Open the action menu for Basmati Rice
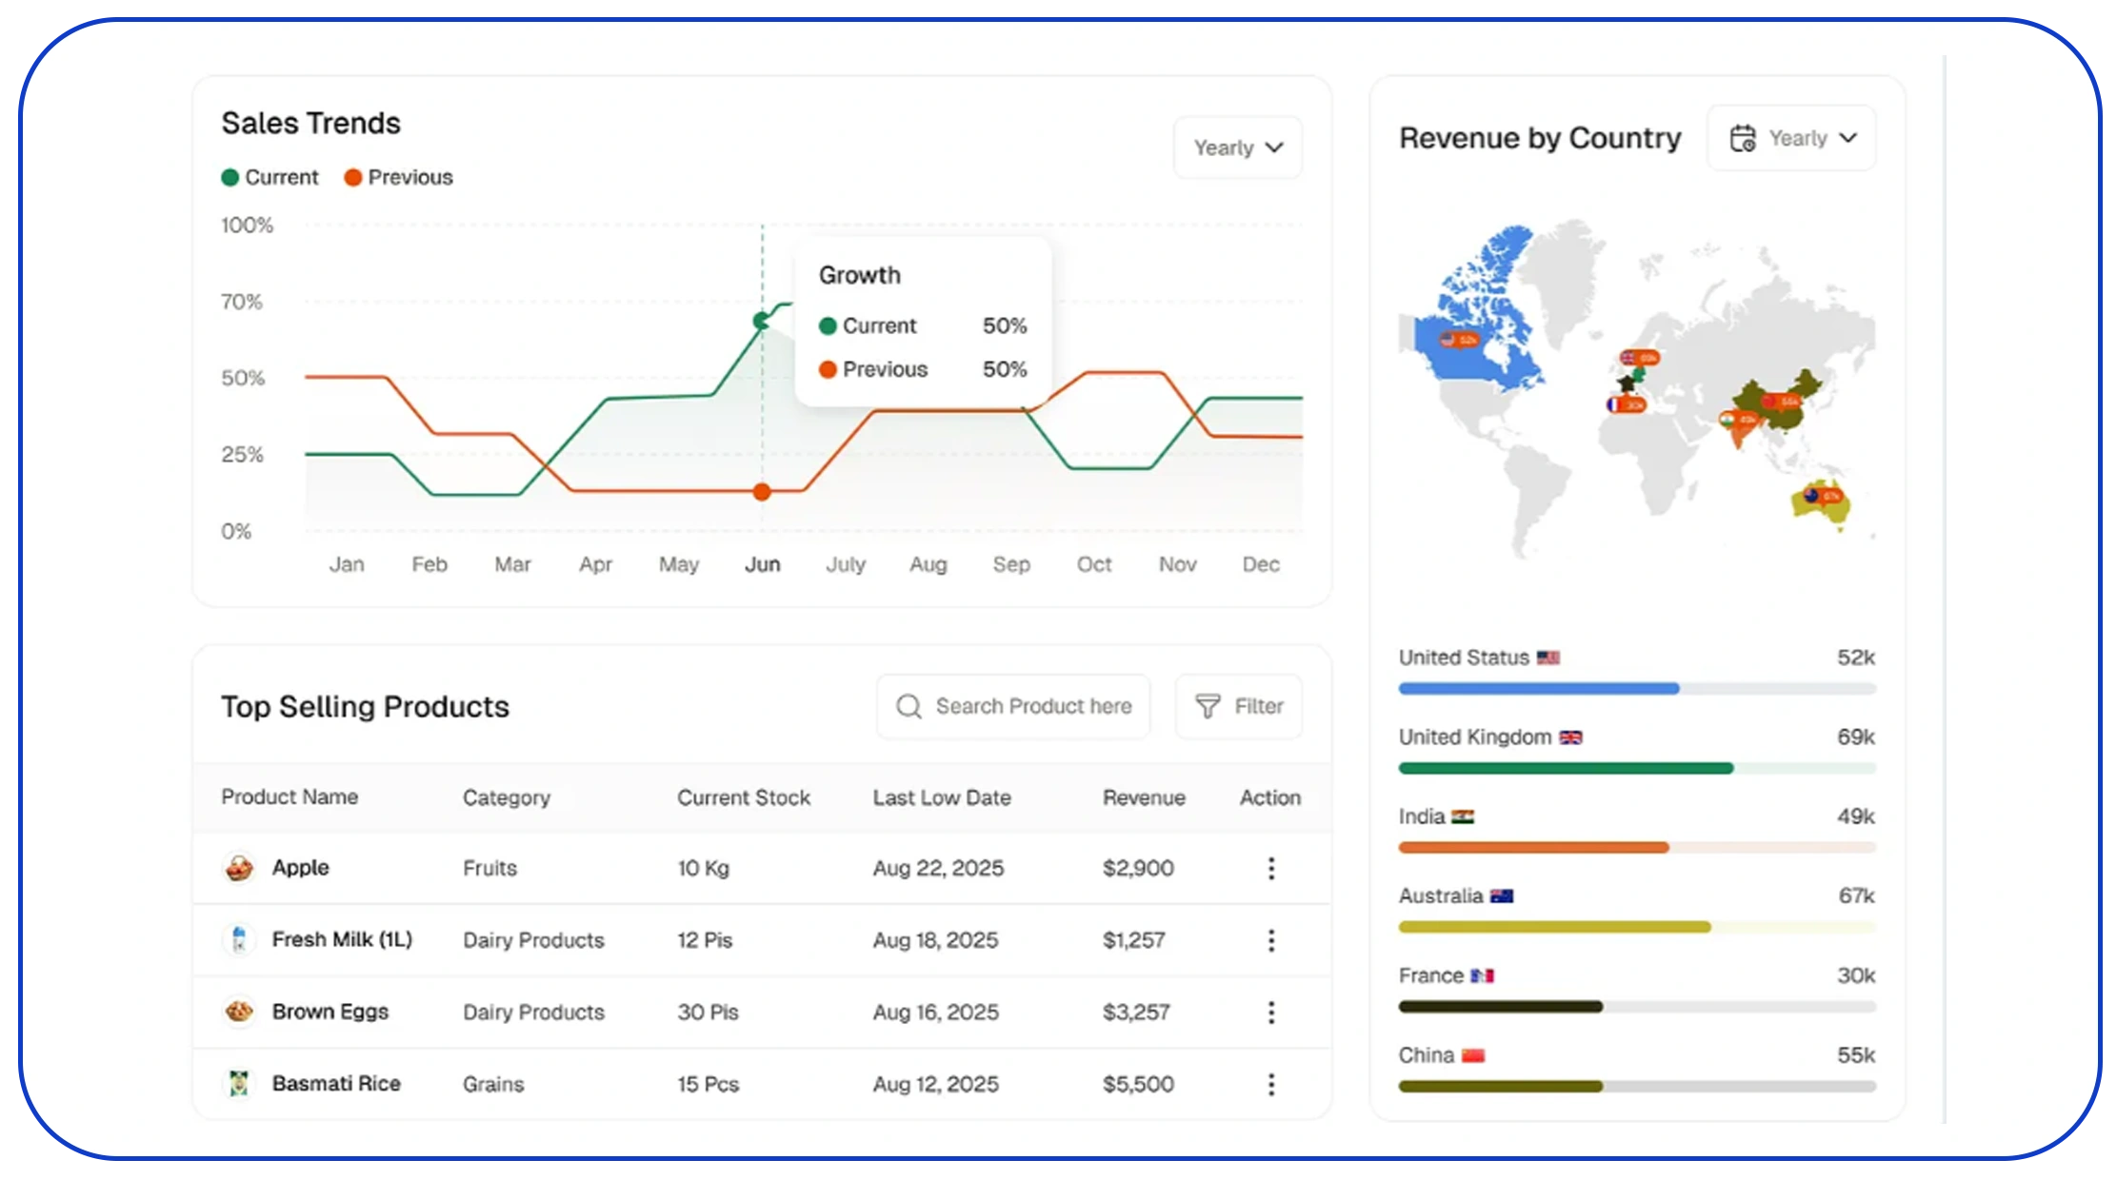This screenshot has width=2117, height=1180. click(x=1270, y=1084)
